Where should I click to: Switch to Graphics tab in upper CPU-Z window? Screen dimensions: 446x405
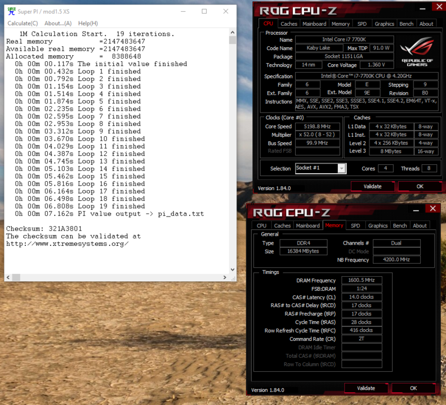click(x=384, y=24)
